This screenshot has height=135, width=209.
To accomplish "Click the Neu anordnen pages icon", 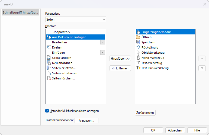I will click(49, 63).
